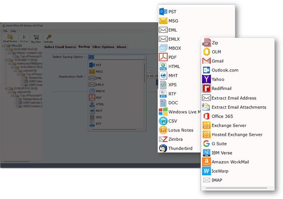Choose Office 365 icon
Screen dimensions: 283x199
pos(206,116)
